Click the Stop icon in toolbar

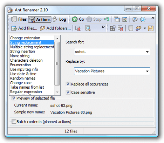tap(89, 19)
